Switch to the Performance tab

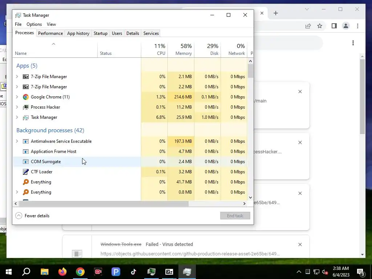tap(50, 33)
